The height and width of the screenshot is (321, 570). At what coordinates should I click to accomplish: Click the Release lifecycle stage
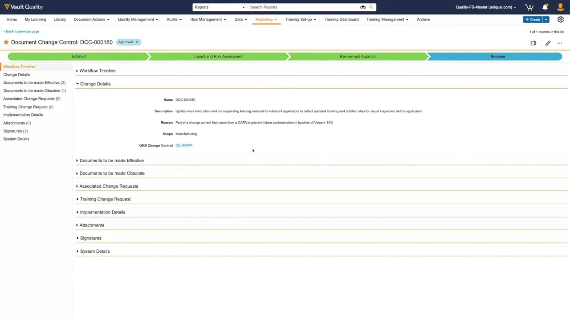point(497,56)
